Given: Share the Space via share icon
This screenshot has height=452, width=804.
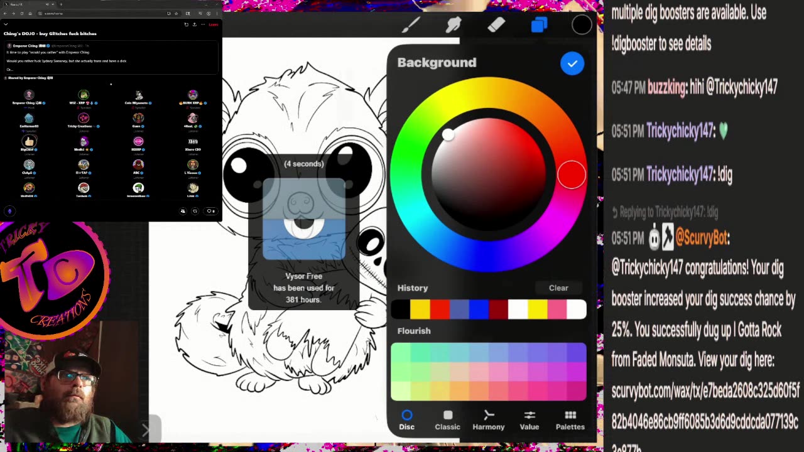Looking at the screenshot, I should [x=194, y=24].
